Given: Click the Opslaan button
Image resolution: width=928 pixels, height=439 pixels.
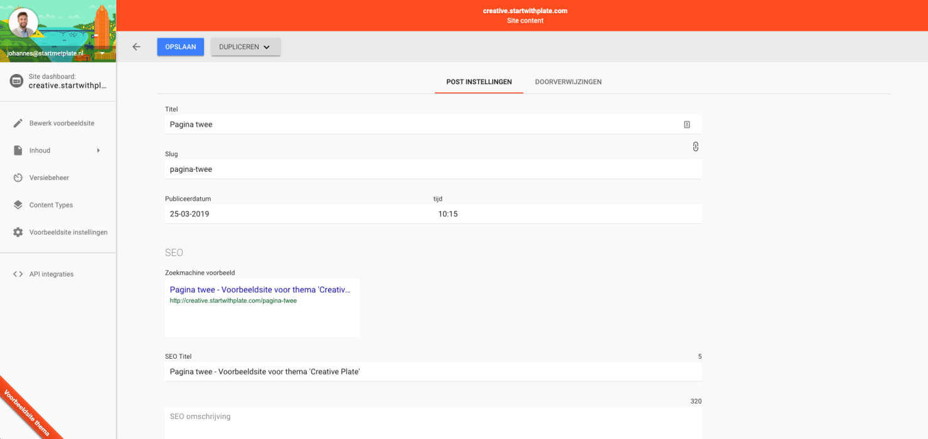Looking at the screenshot, I should [x=181, y=47].
